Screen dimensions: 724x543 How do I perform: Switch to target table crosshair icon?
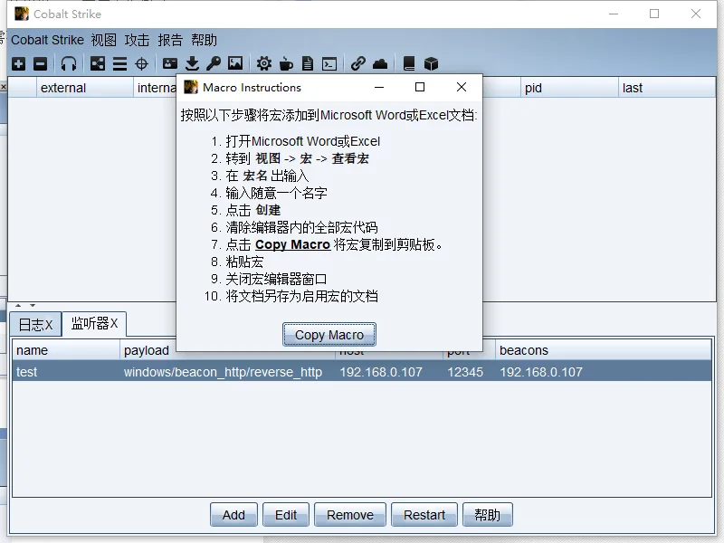(x=141, y=63)
